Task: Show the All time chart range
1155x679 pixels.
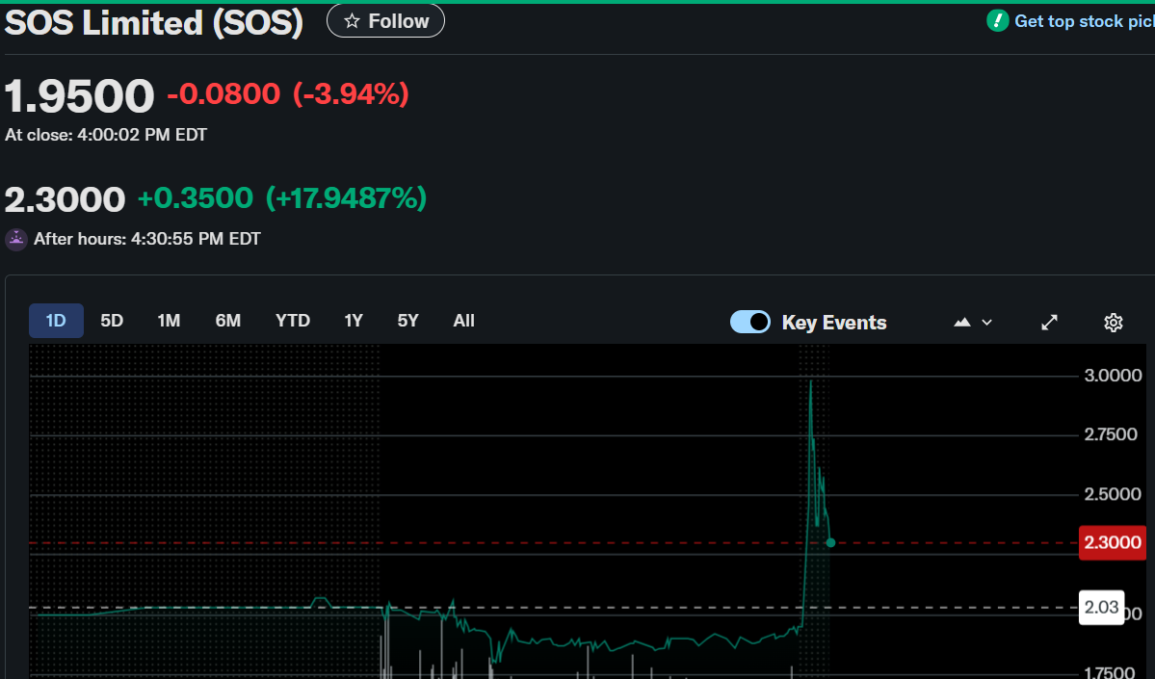Action: (464, 321)
